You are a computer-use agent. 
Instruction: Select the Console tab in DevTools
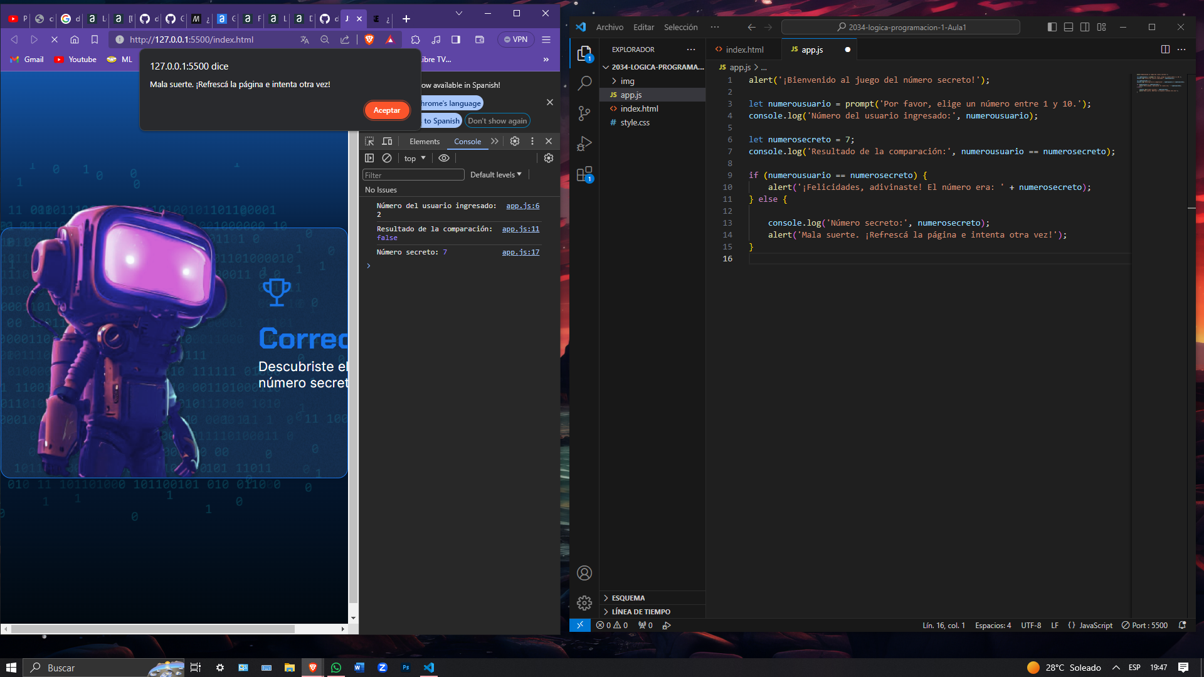[467, 140]
